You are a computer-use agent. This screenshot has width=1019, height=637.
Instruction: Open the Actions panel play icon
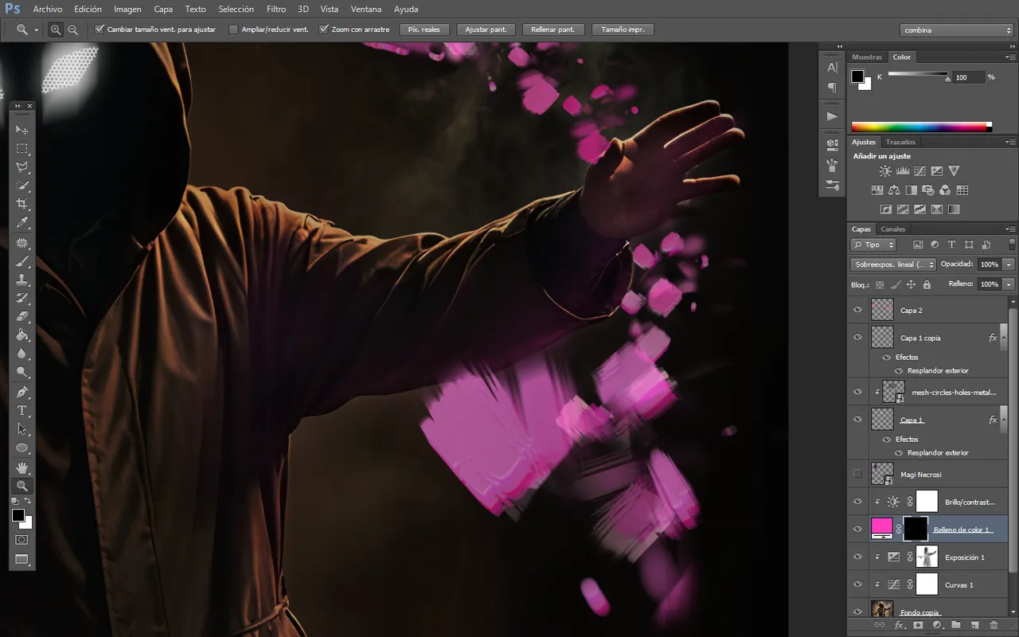(832, 116)
